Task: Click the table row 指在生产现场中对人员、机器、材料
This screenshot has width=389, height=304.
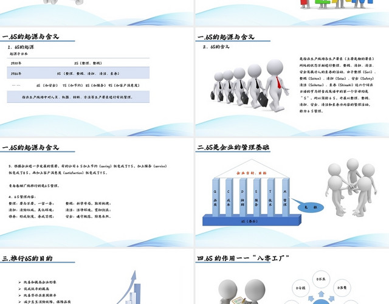Action: pyautogui.click(x=78, y=97)
